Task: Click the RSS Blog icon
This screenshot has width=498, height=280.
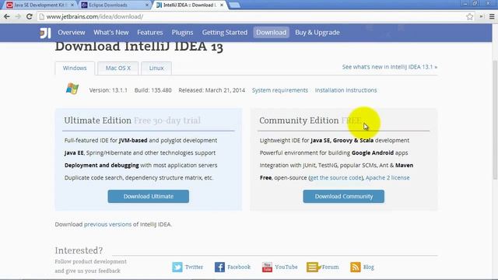Action: point(356,267)
